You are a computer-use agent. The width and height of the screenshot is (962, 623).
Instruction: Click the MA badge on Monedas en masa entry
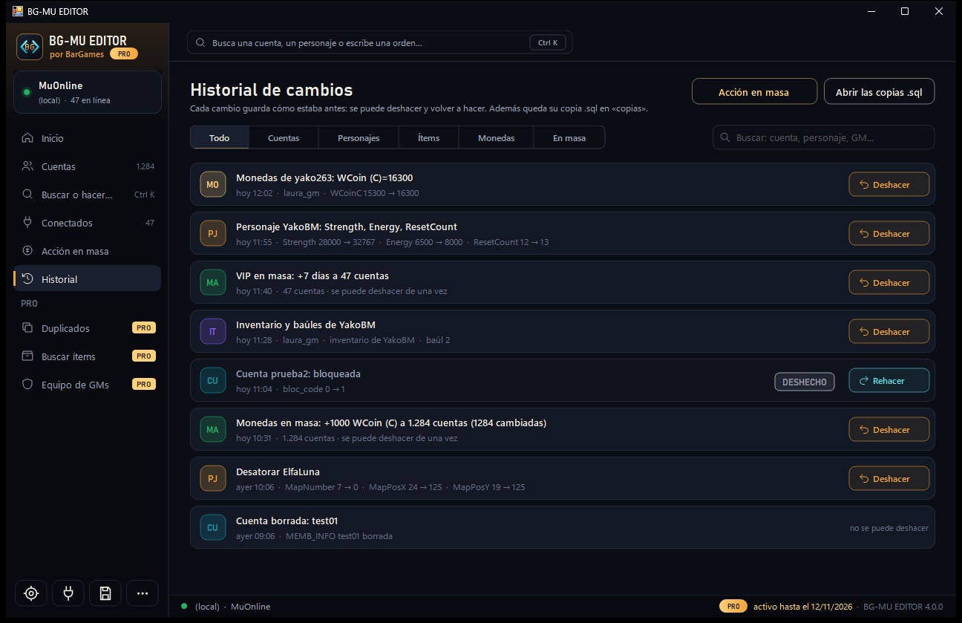tap(212, 430)
